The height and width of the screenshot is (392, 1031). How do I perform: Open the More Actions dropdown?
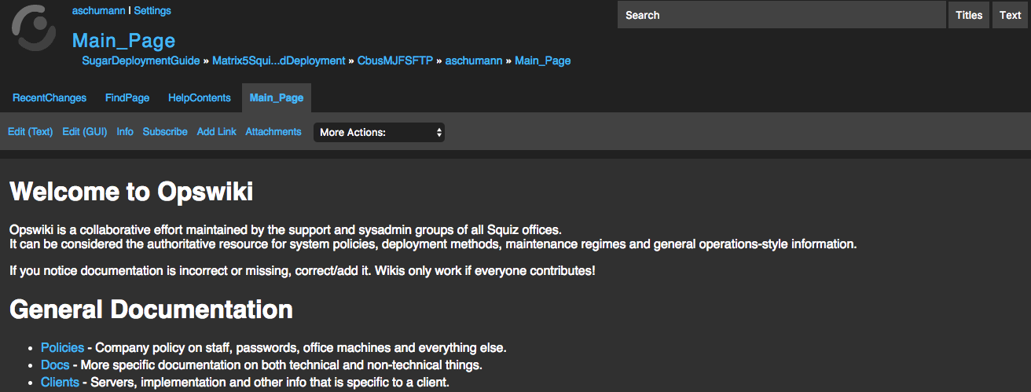tap(379, 132)
